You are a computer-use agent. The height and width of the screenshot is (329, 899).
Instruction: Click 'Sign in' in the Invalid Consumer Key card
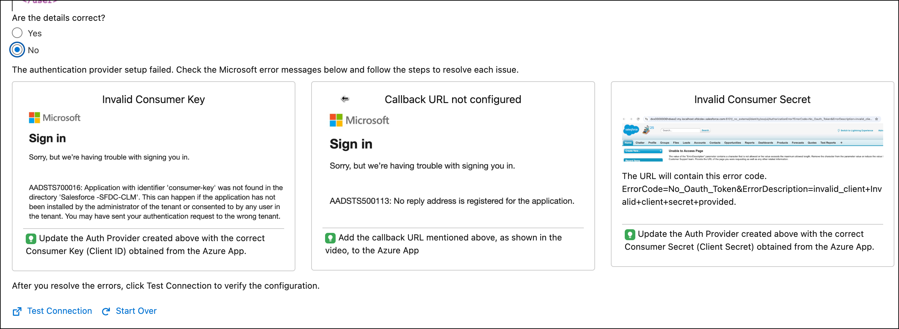48,138
